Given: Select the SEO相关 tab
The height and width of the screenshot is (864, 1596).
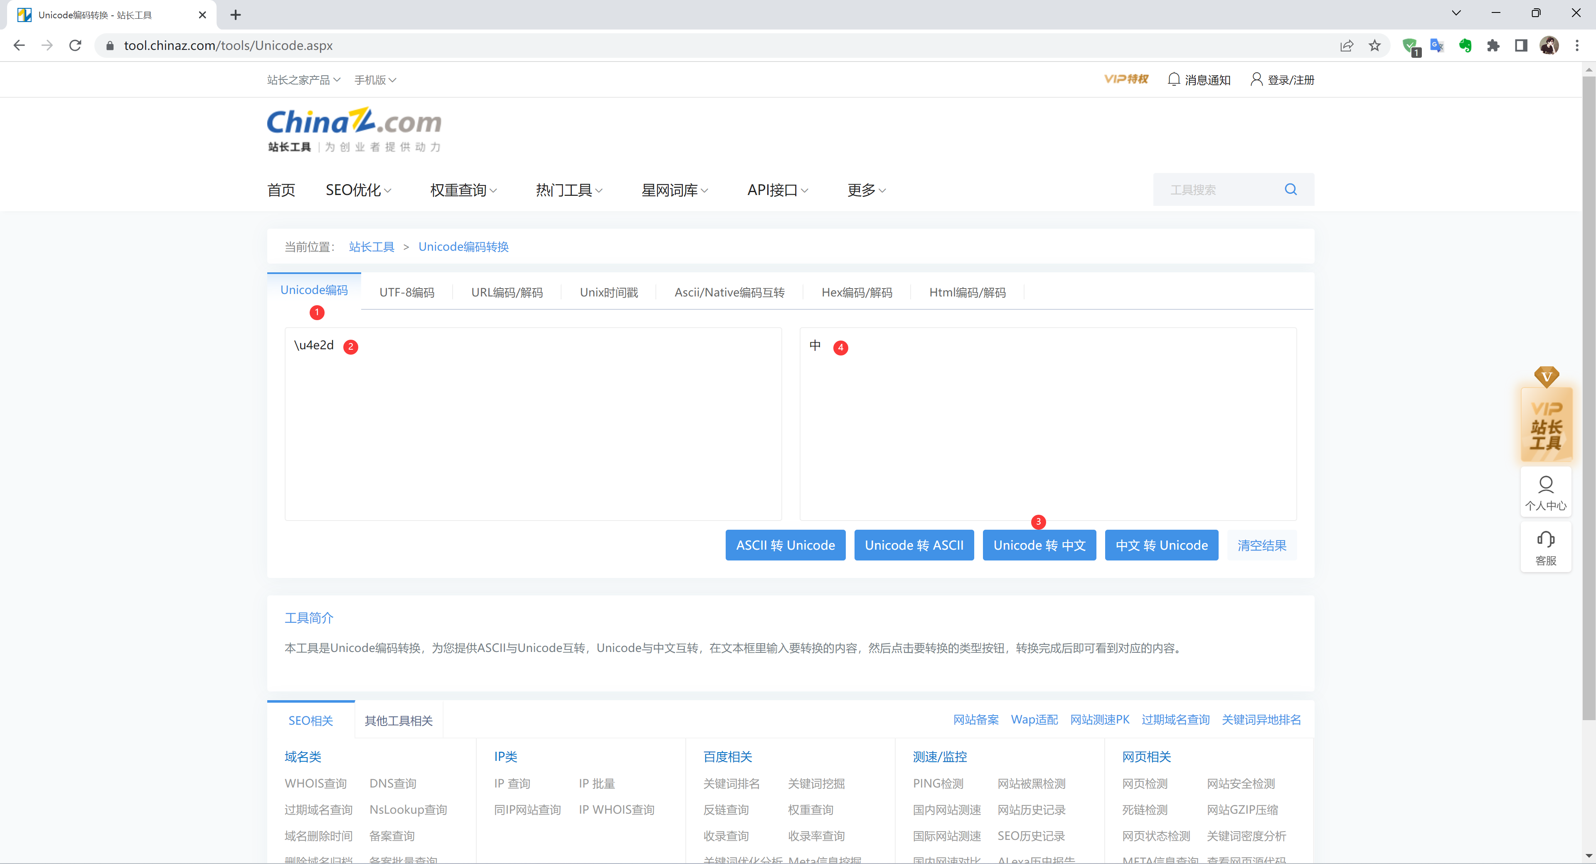Looking at the screenshot, I should [311, 720].
